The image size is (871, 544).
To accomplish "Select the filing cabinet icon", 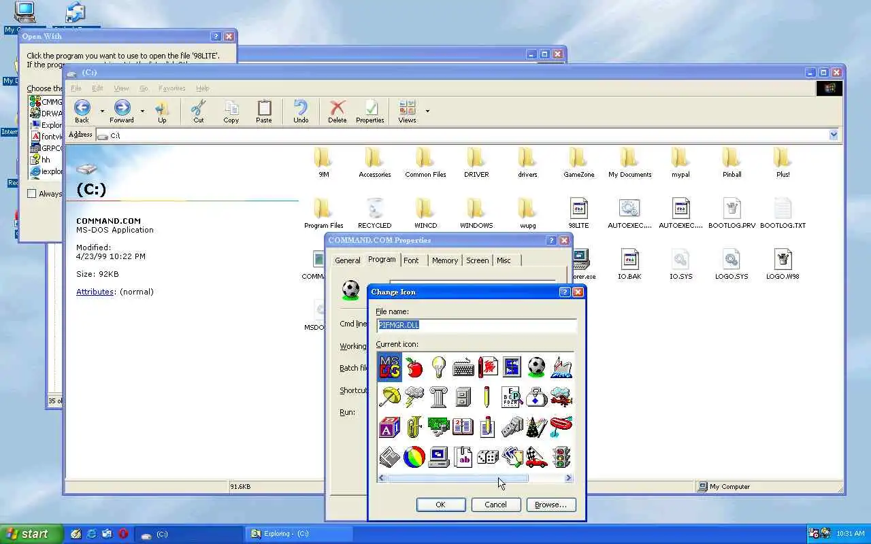I will click(463, 396).
